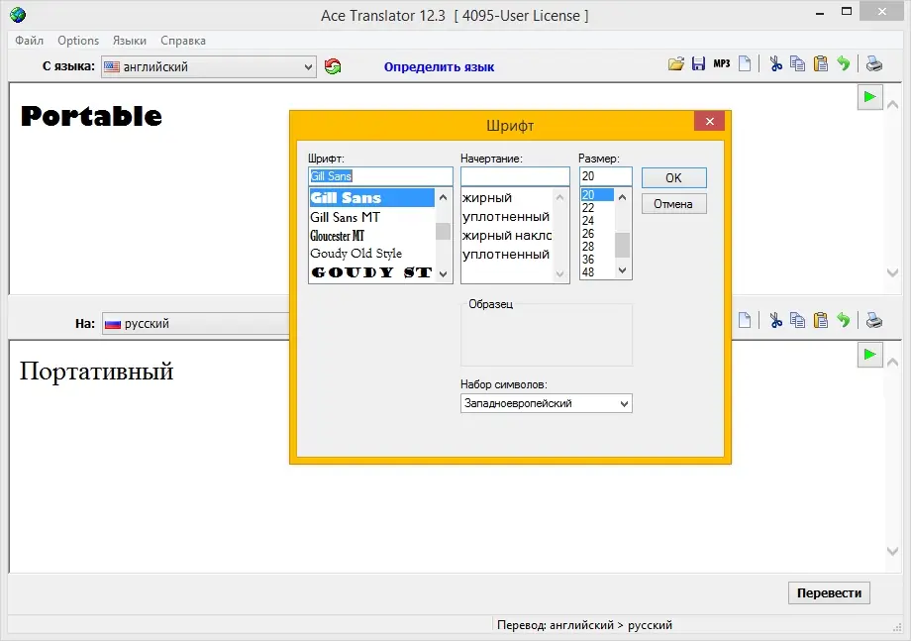This screenshot has height=641, width=911.
Task: Click the green undo arrow in lower toolbar
Action: (843, 320)
